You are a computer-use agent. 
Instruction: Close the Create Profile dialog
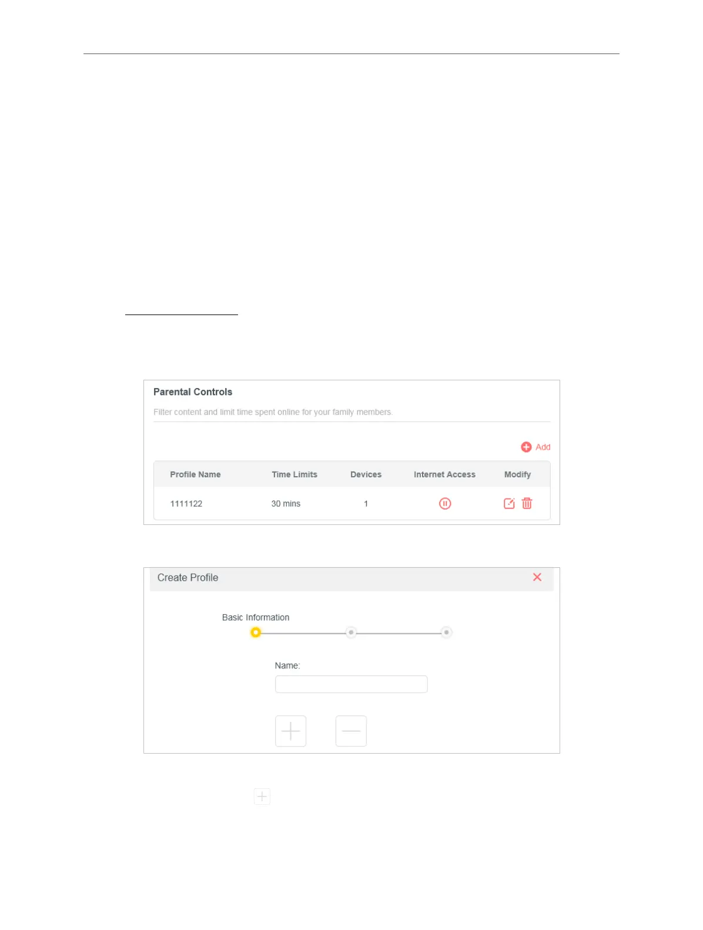537,577
